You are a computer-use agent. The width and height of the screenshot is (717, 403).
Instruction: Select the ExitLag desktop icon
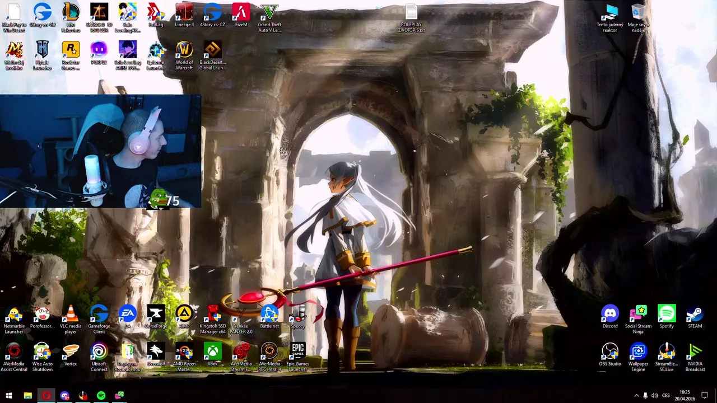coord(156,16)
